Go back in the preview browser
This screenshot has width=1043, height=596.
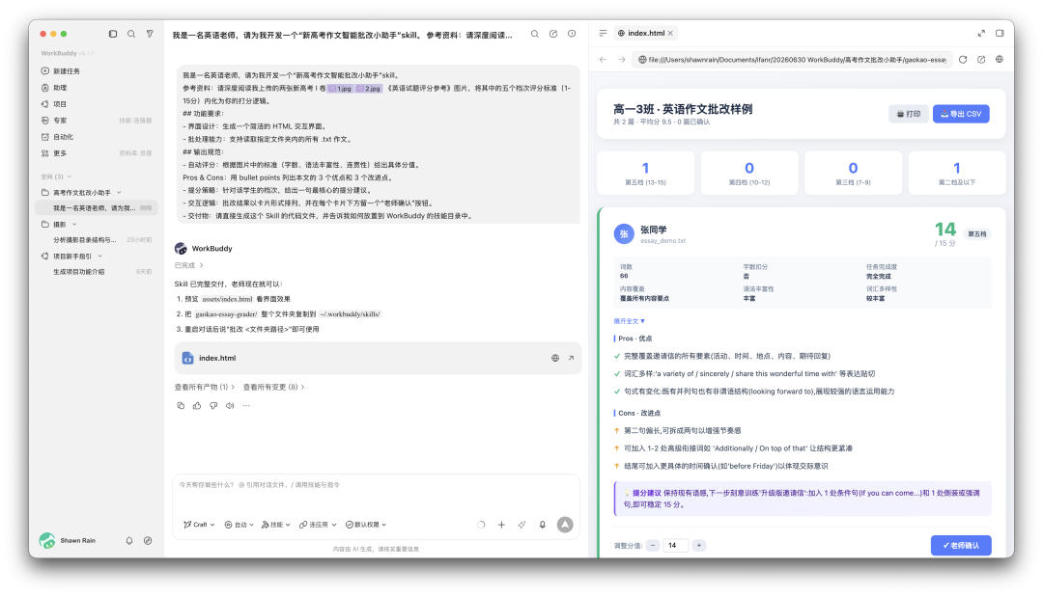(603, 60)
